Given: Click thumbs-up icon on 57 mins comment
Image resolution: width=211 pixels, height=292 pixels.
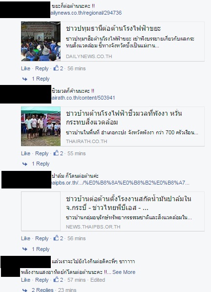Looking at the screenshot, I should [56, 279].
